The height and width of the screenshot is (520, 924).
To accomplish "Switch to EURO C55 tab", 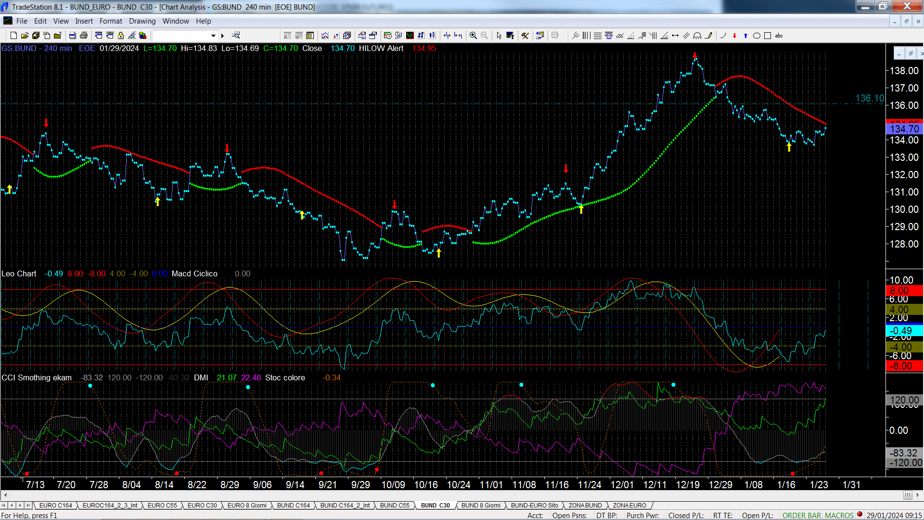I will [162, 506].
